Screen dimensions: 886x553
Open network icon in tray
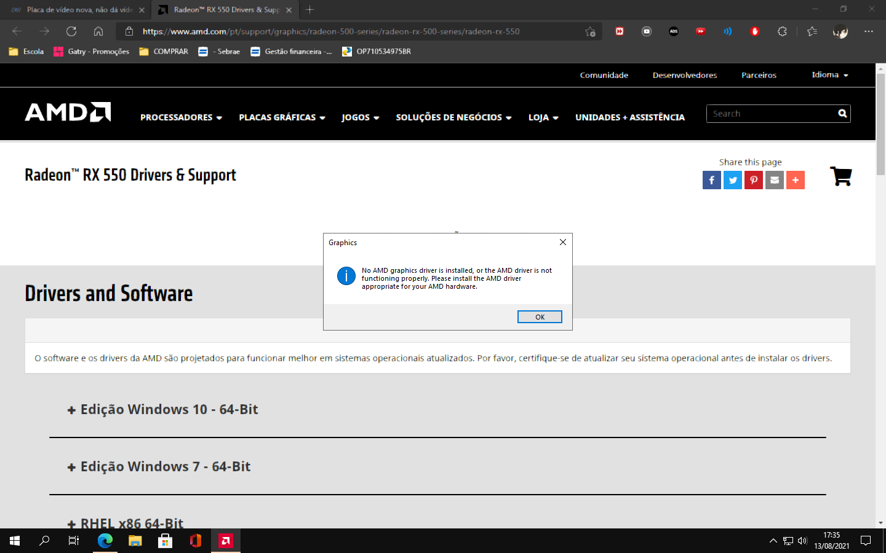788,541
